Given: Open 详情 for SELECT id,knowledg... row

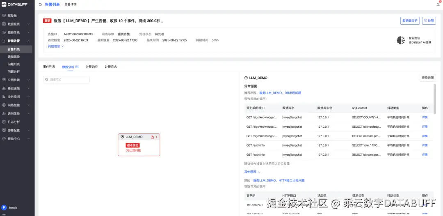Looking at the screenshot, I should (x=425, y=126).
